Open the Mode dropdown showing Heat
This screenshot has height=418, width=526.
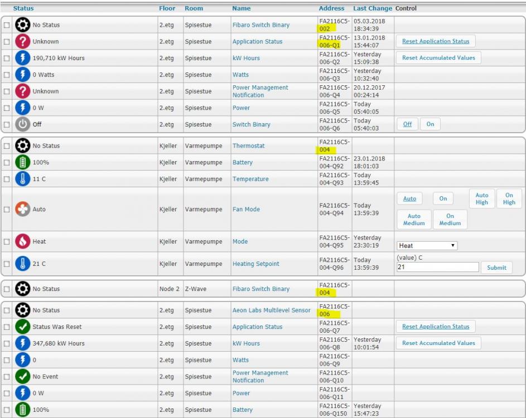click(427, 246)
